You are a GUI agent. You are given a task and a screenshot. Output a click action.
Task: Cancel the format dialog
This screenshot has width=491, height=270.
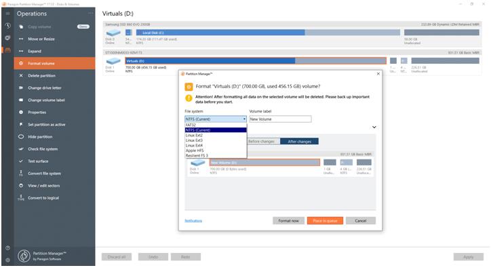pyautogui.click(x=360, y=220)
